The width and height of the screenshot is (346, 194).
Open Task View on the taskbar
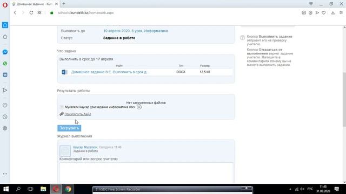pos(30,189)
